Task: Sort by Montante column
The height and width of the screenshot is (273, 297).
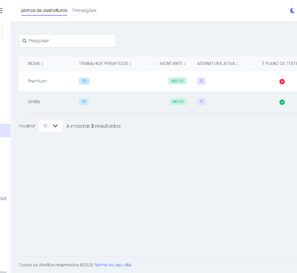Action: pyautogui.click(x=185, y=64)
